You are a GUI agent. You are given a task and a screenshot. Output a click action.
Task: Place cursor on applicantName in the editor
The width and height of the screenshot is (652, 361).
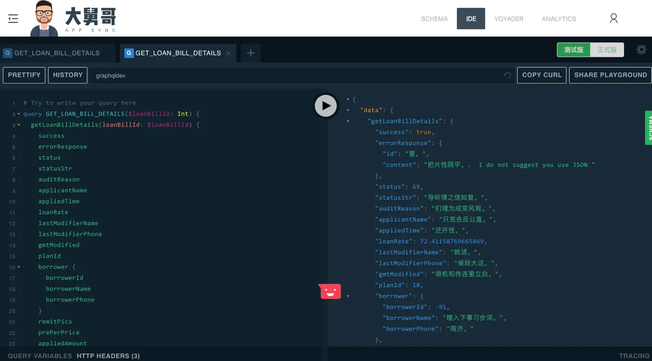63,191
